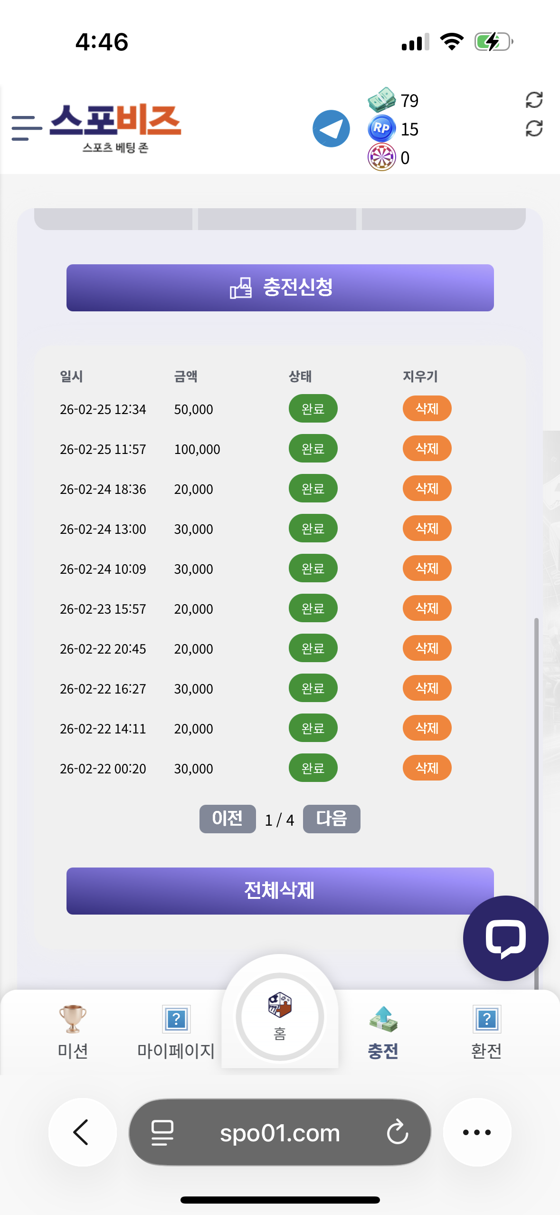
Task: Open the 미션 trophy tab
Action: click(x=73, y=1032)
